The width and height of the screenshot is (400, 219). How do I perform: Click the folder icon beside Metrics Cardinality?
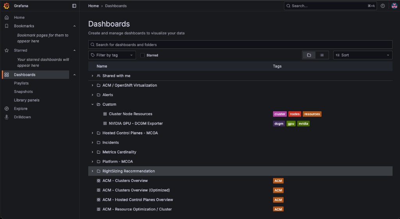click(x=98, y=152)
